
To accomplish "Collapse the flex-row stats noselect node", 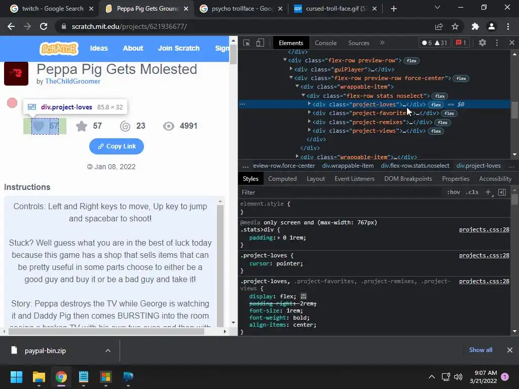I will [x=303, y=95].
